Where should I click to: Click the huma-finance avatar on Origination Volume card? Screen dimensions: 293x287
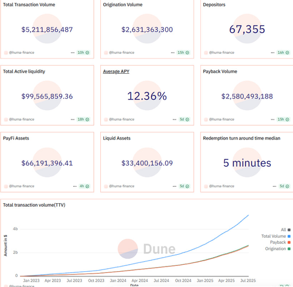[106, 53]
